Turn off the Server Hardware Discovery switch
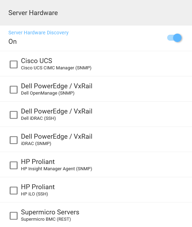Image resolution: width=192 pixels, height=227 pixels. coord(175,38)
